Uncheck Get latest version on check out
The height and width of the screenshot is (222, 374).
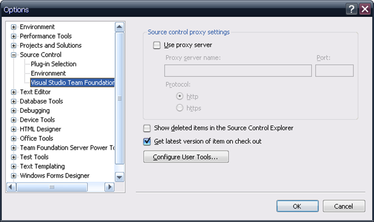pos(147,141)
